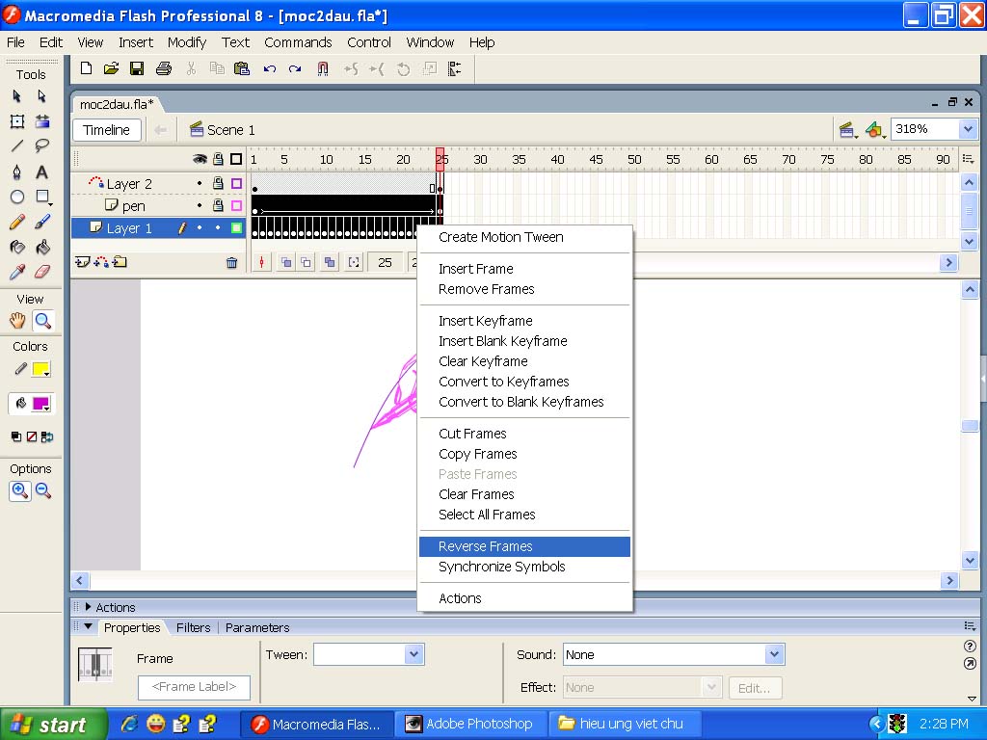The image size is (987, 740).
Task: Toggle outline square for Layer 1
Action: click(x=237, y=227)
